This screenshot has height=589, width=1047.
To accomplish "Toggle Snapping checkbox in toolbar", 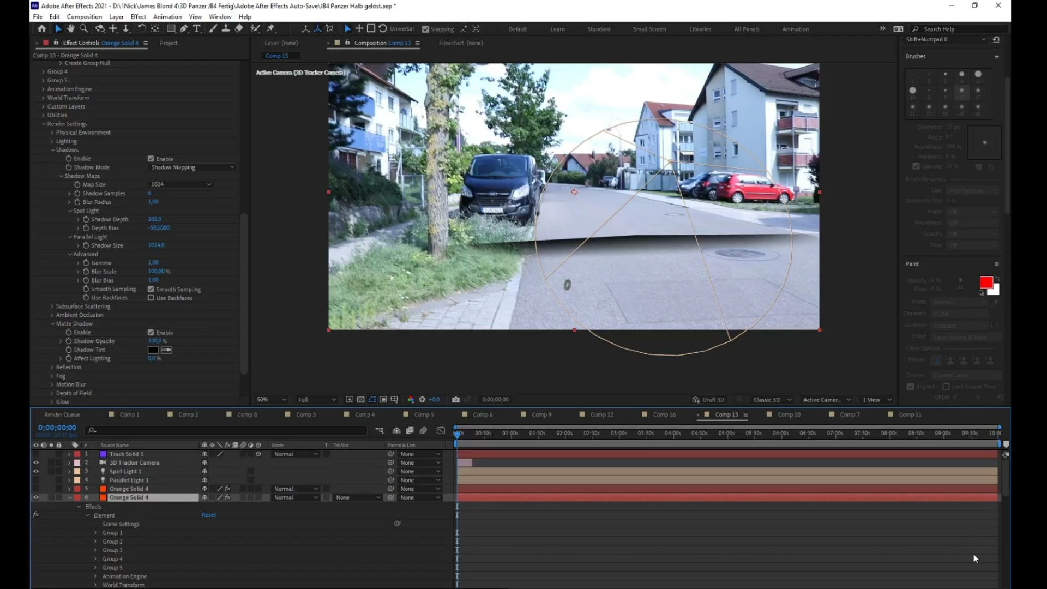I will [426, 29].
